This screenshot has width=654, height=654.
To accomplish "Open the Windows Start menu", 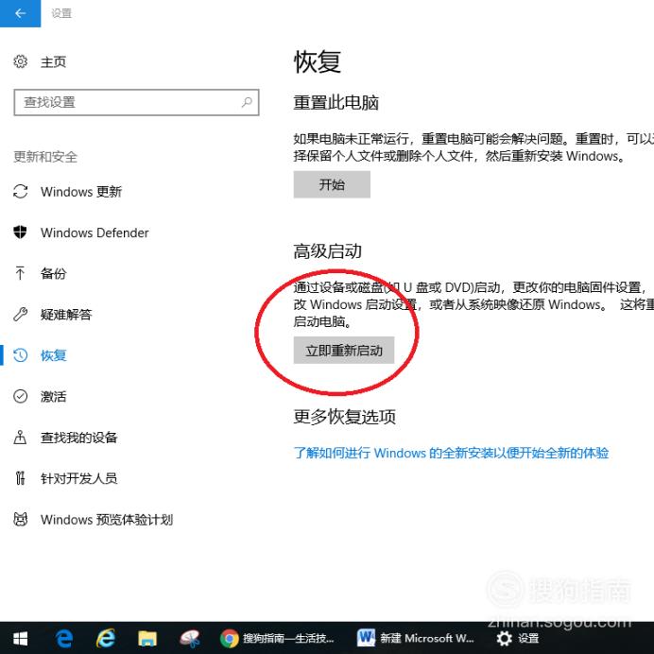I will [20, 638].
